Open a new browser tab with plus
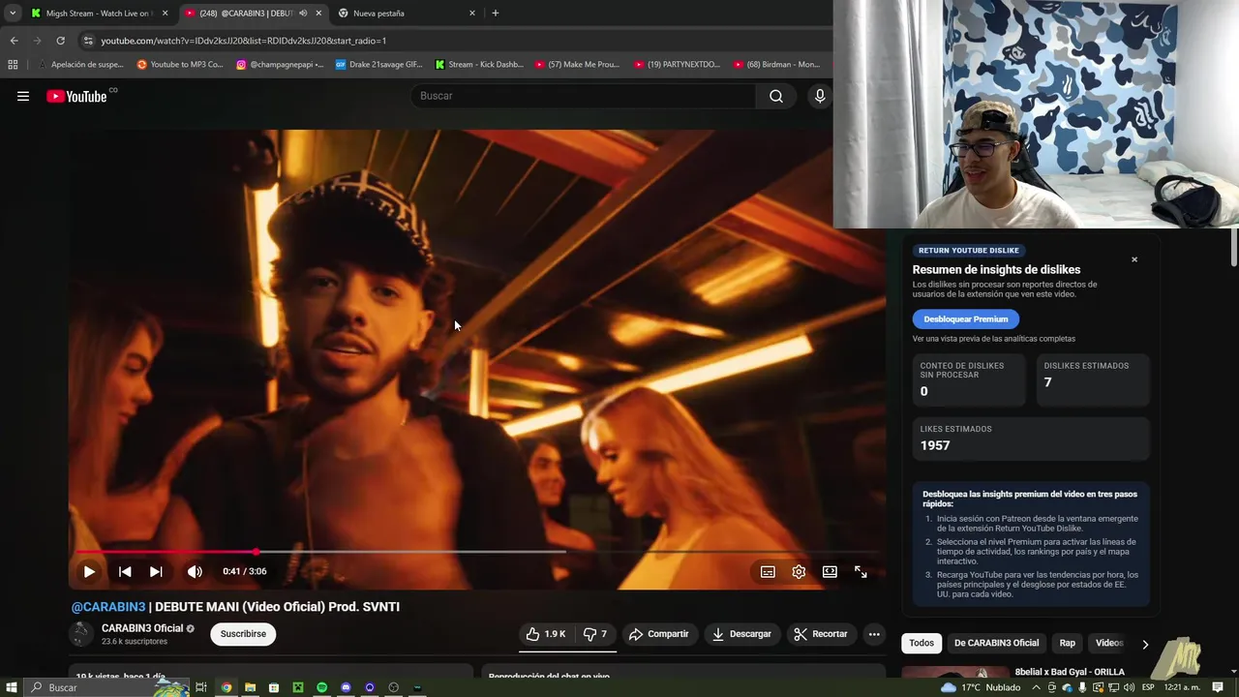1239x697 pixels. click(x=496, y=14)
